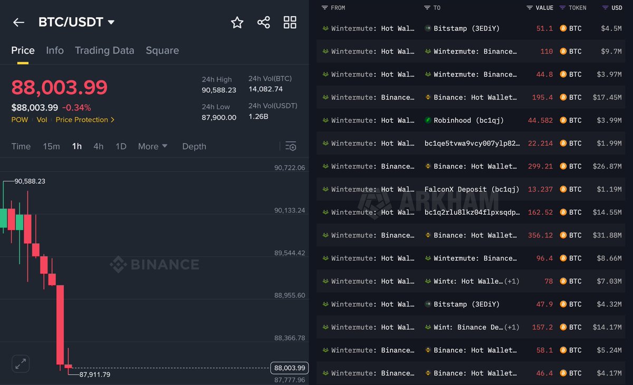Click the POW tag
Screen dimensions: 633x385
pos(20,120)
